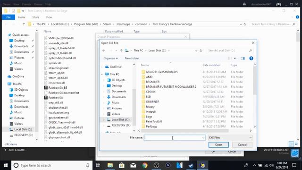Select OneDrive in dialog navigation tree
Screen dimensions: 302x170
click(x=116, y=67)
